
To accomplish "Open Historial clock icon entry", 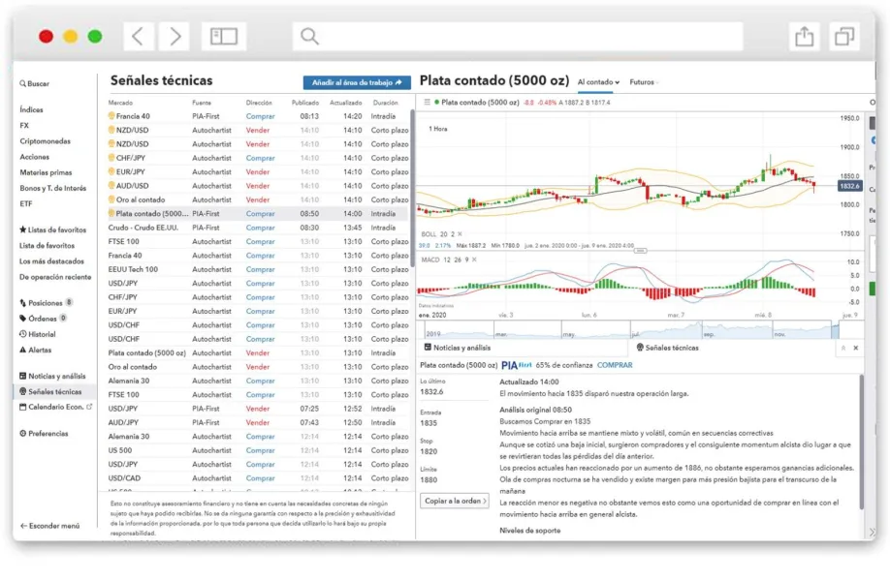I will coord(38,334).
